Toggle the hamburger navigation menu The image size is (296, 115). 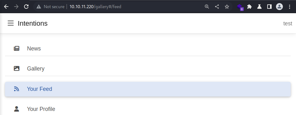(11, 23)
